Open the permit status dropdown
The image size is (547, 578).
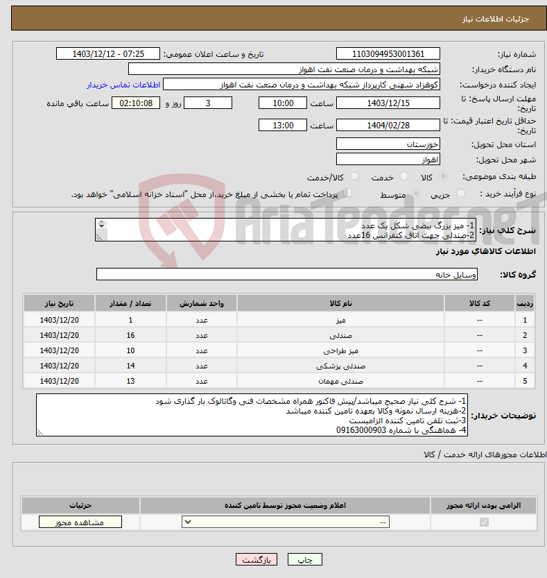click(x=286, y=522)
